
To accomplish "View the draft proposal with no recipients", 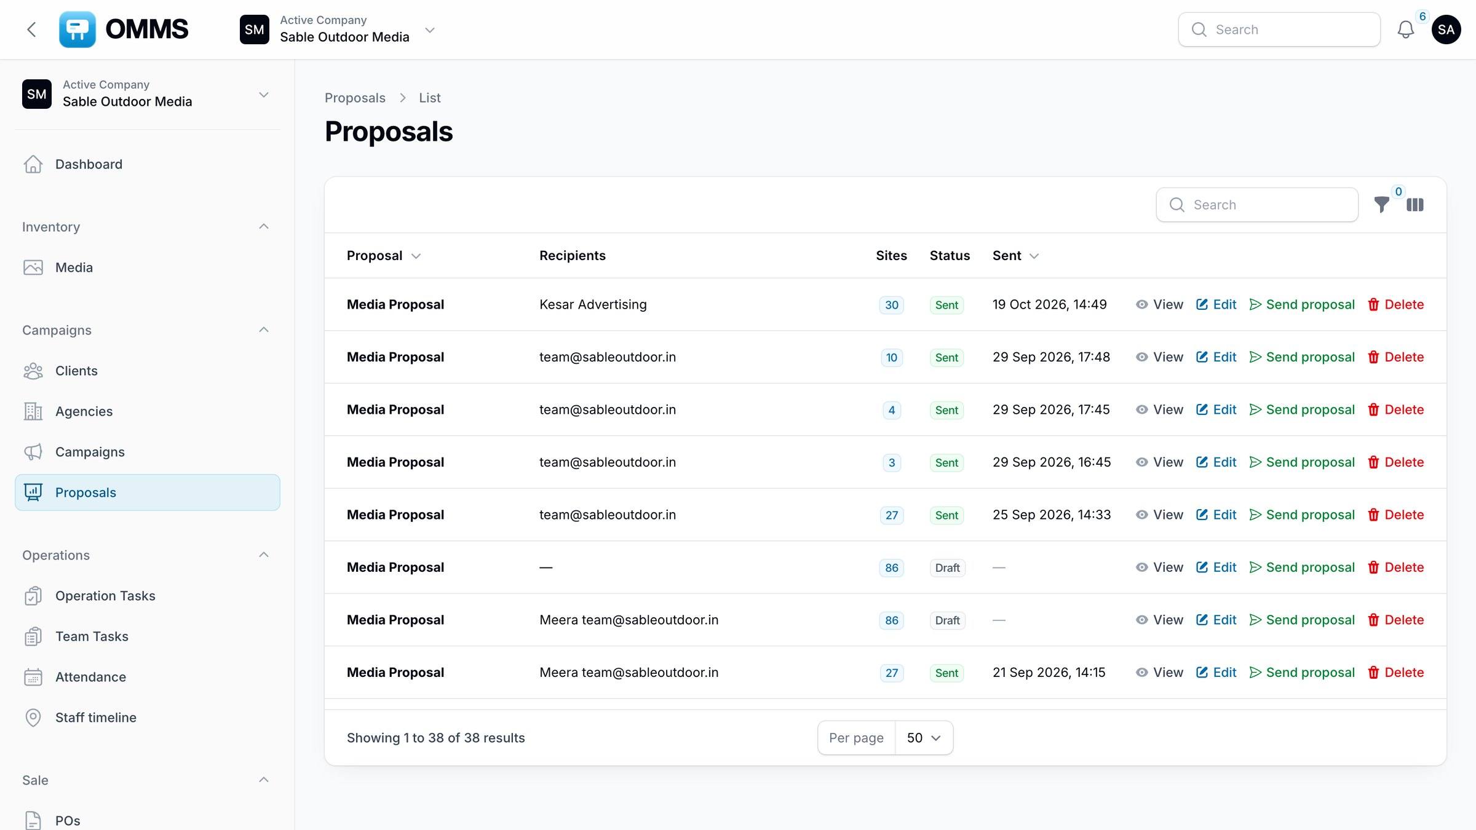I will [1159, 567].
